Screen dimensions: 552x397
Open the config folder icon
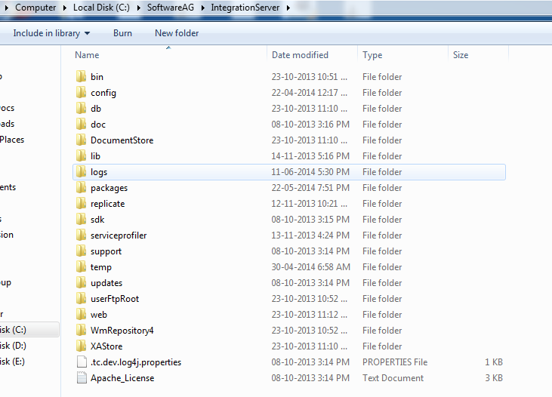pyautogui.click(x=81, y=92)
